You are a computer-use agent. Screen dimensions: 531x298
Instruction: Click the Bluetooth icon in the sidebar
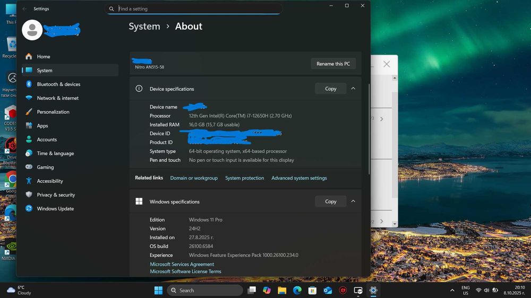point(29,84)
